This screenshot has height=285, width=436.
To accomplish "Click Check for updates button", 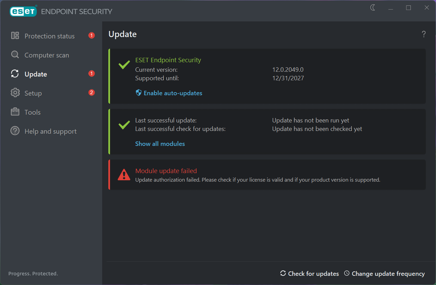I will pos(309,274).
